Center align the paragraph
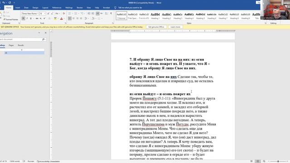290x163 pixels. point(73,19)
